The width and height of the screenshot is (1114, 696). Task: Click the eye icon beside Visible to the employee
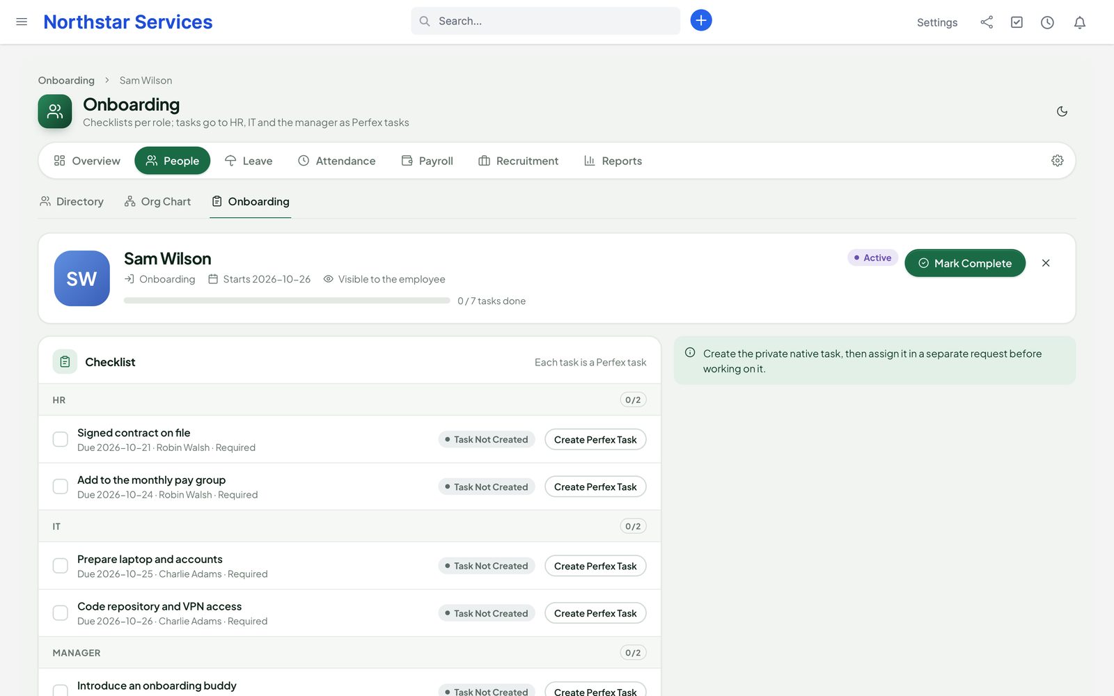[328, 279]
